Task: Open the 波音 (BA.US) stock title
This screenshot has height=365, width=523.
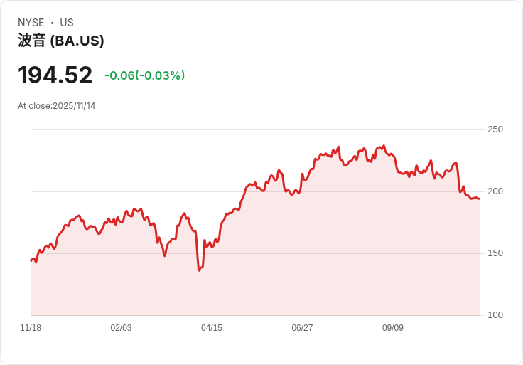Action: (61, 41)
